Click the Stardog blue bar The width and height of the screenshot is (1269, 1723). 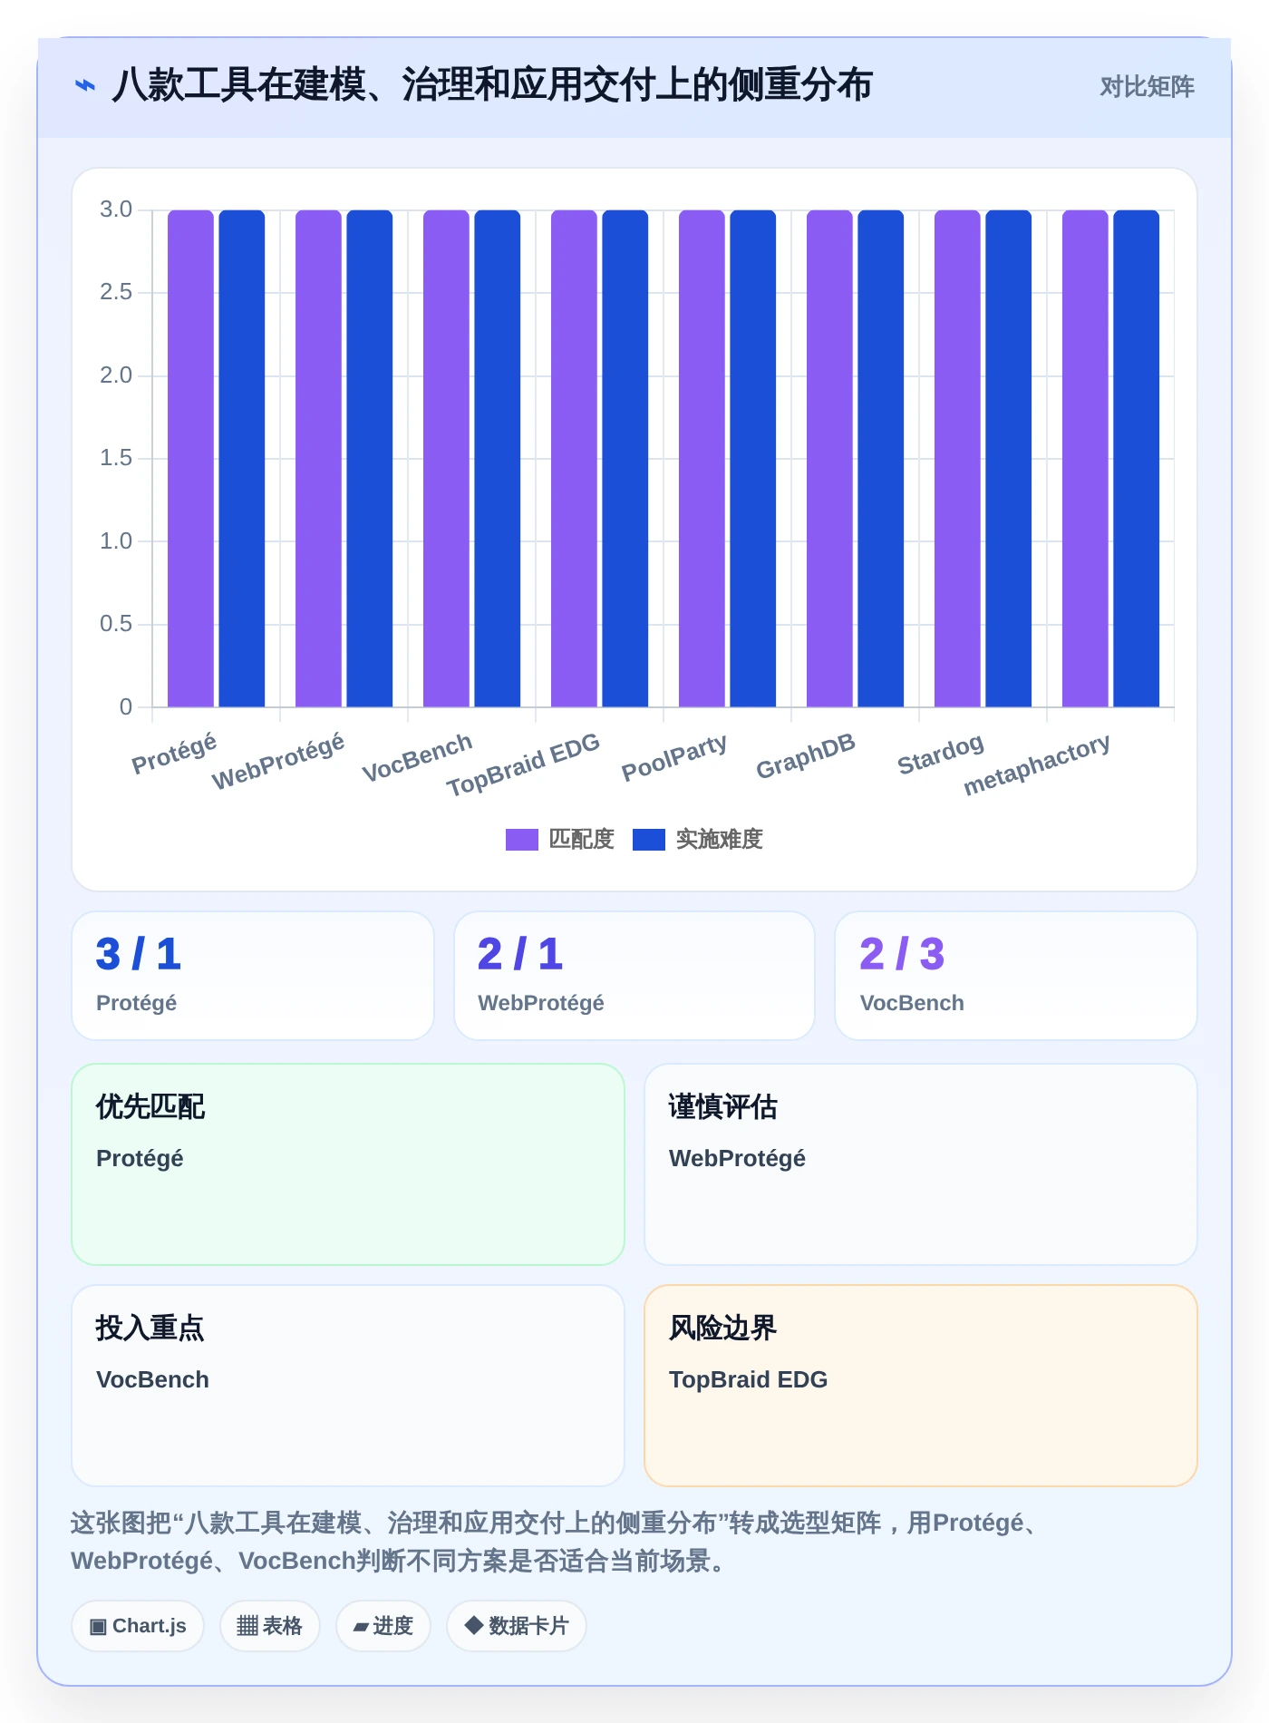pyautogui.click(x=1009, y=458)
